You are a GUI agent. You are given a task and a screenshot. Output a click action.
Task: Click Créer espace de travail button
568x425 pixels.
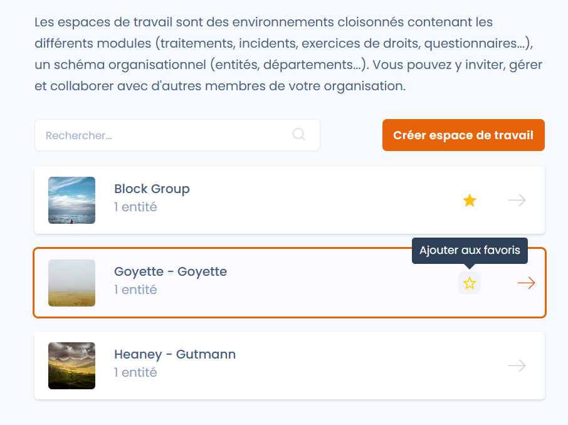(463, 135)
